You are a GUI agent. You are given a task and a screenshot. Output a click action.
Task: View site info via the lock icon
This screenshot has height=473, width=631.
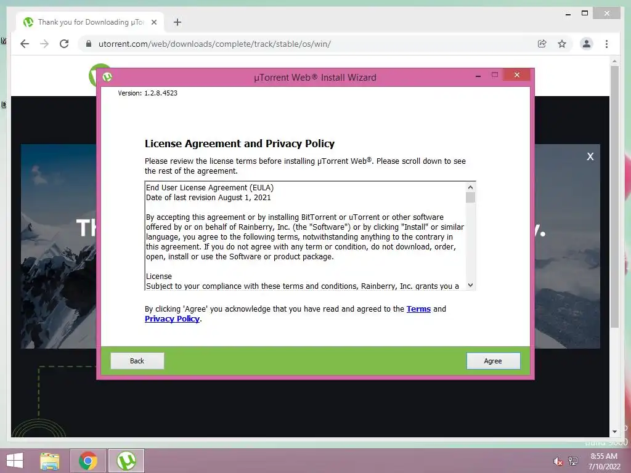pyautogui.click(x=89, y=44)
